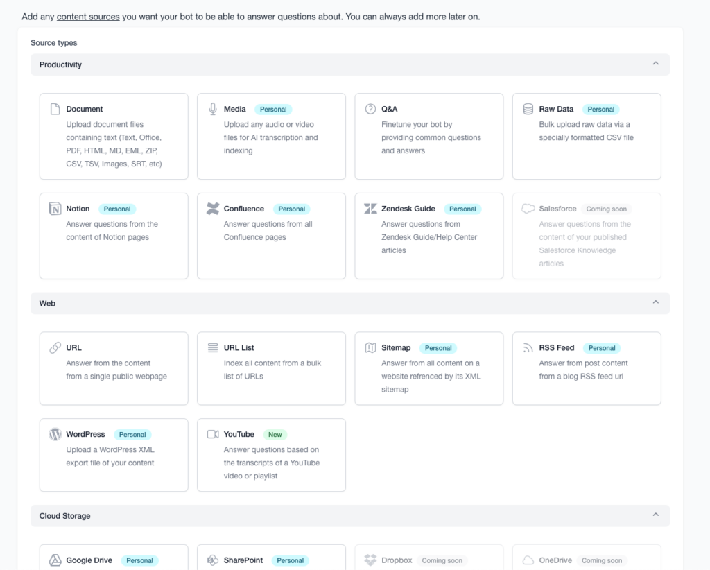The width and height of the screenshot is (710, 570).
Task: Select the WordPress logo icon
Action: (55, 435)
